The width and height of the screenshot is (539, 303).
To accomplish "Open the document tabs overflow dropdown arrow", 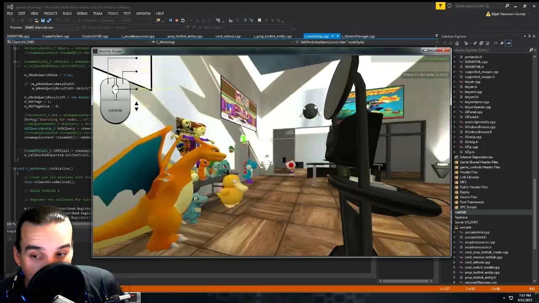I will coord(437,36).
